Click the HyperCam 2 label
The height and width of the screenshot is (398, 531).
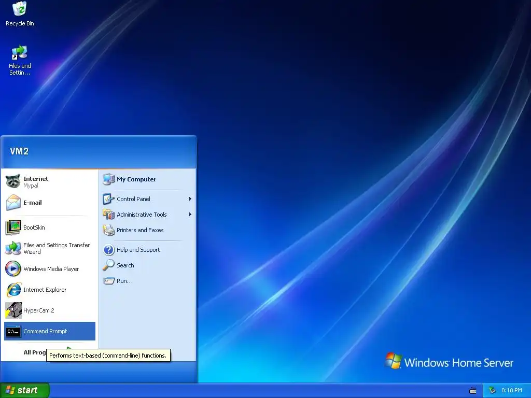coord(38,310)
